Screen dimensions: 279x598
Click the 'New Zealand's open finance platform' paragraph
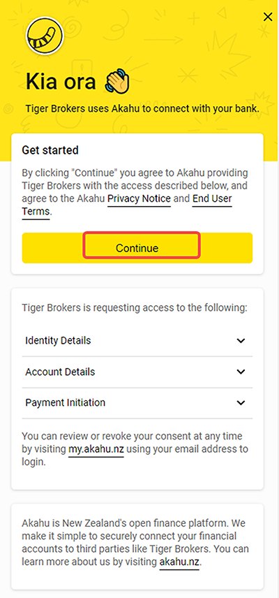click(x=135, y=542)
